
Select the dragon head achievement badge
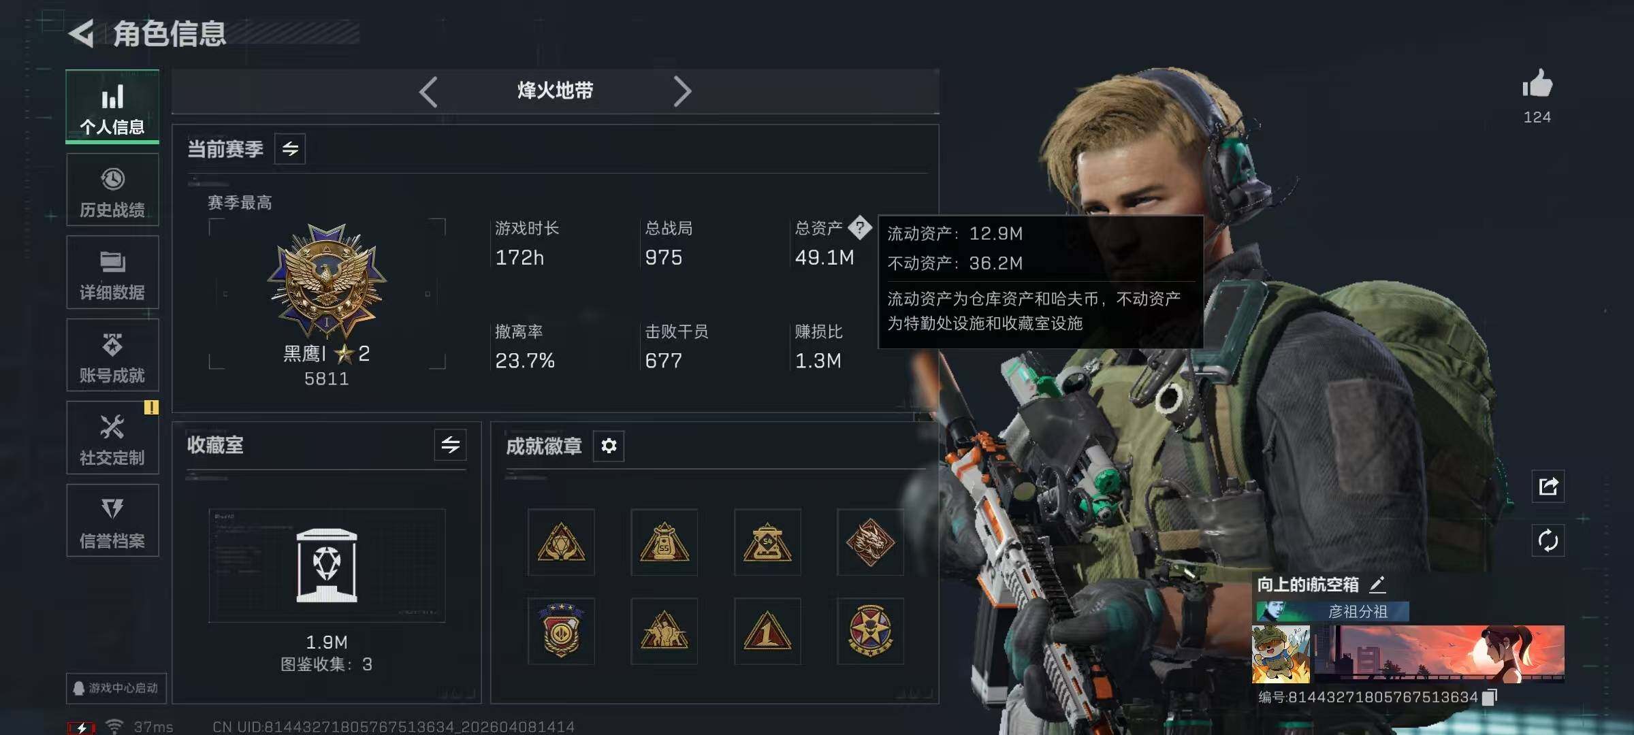coord(870,542)
